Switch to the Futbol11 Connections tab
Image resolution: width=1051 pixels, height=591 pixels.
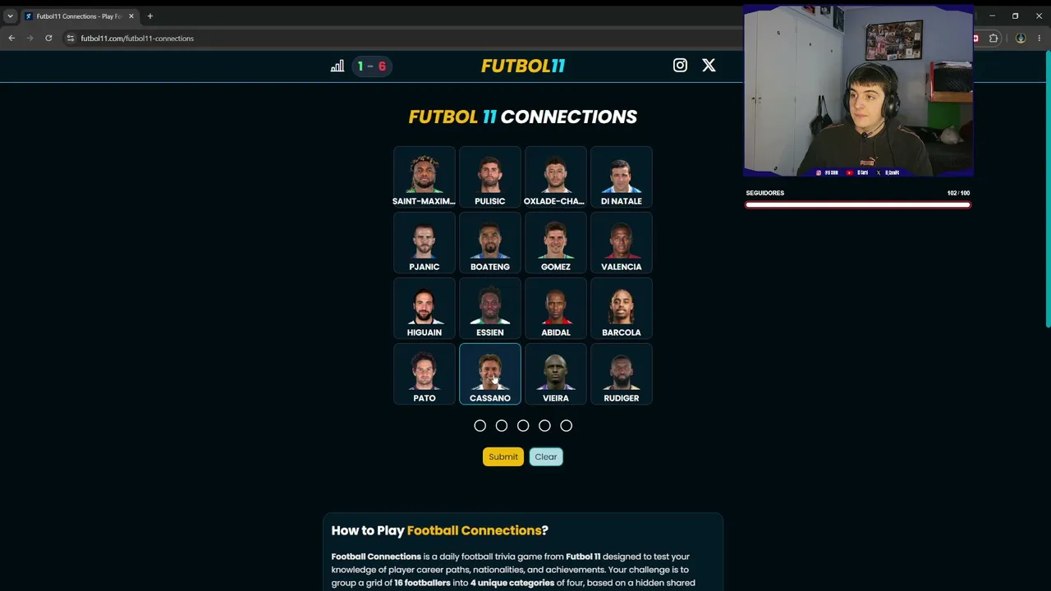pyautogui.click(x=80, y=16)
